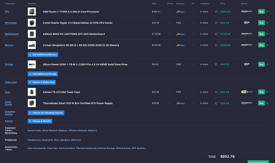Open gear icon in Power Supply row
This screenshot has height=163, width=275.
[x=216, y=103]
